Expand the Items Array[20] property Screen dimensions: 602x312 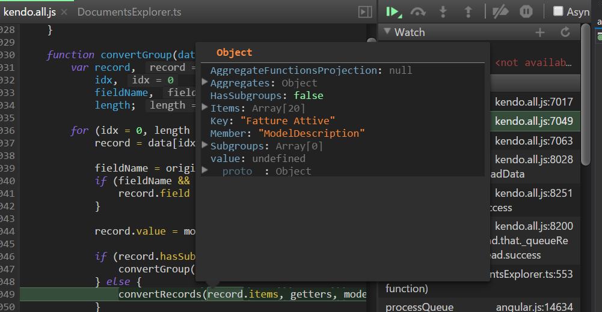206,108
